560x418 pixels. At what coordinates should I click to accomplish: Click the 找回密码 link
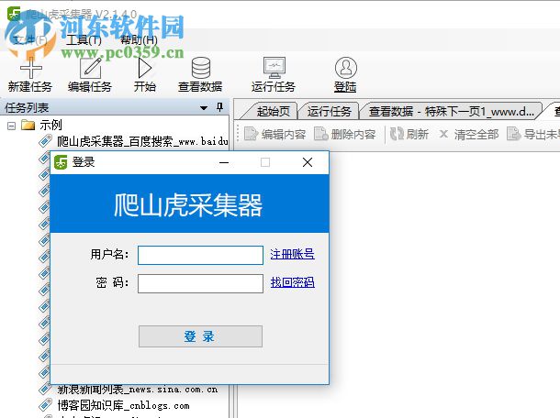click(x=292, y=282)
